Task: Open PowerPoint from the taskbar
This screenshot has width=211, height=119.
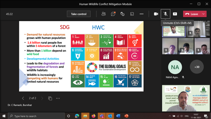Action: (x=126, y=116)
